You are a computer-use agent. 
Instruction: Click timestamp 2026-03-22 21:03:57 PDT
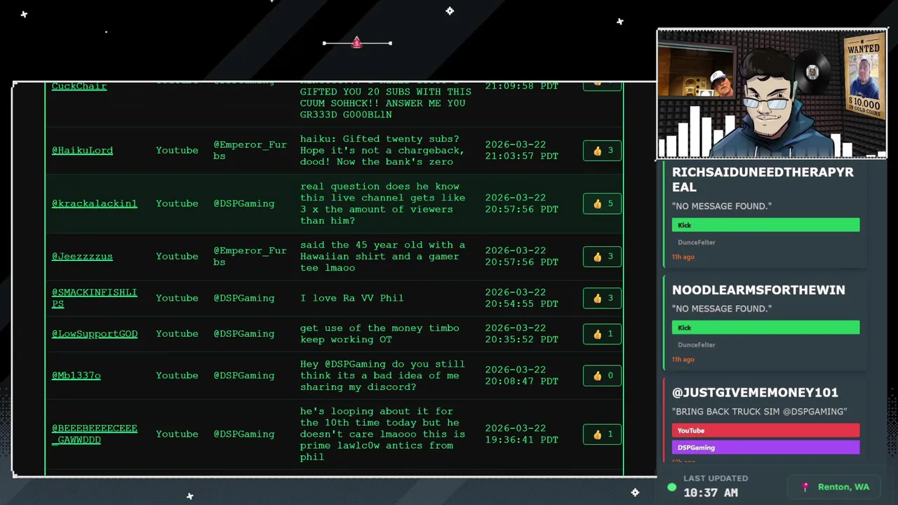tap(521, 150)
